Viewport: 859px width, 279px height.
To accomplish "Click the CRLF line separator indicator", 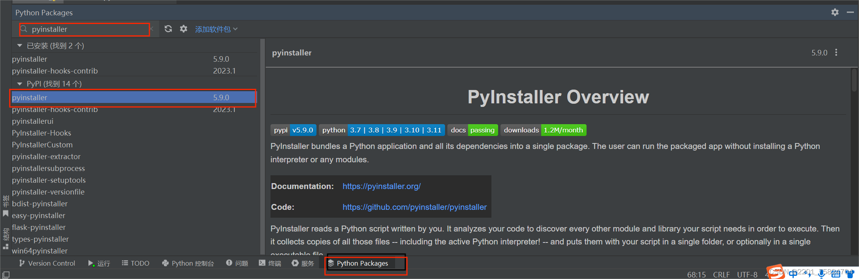I will tap(721, 275).
